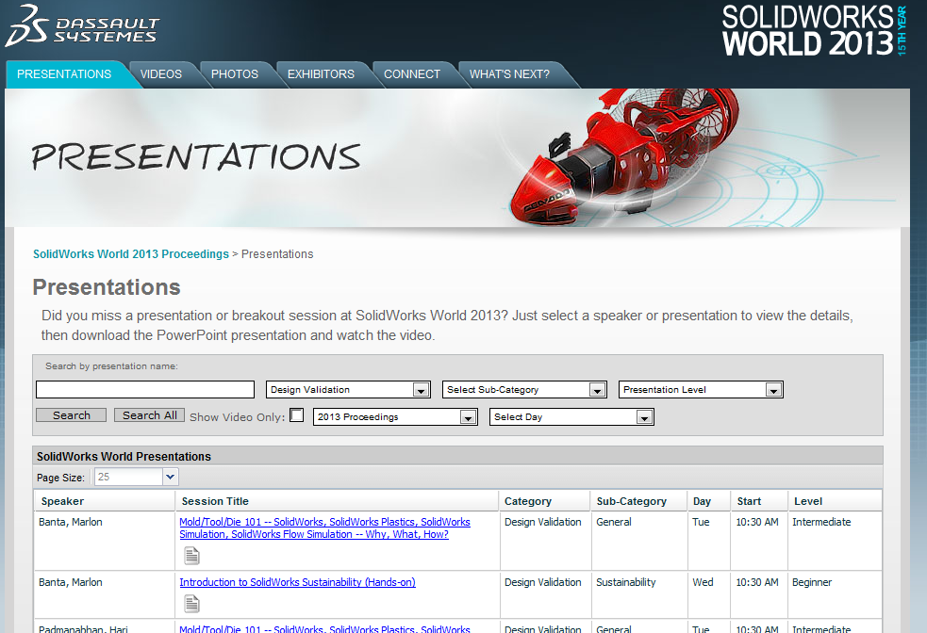Switch to the Presentations tab
Screen dimensions: 927x633
[x=64, y=74]
